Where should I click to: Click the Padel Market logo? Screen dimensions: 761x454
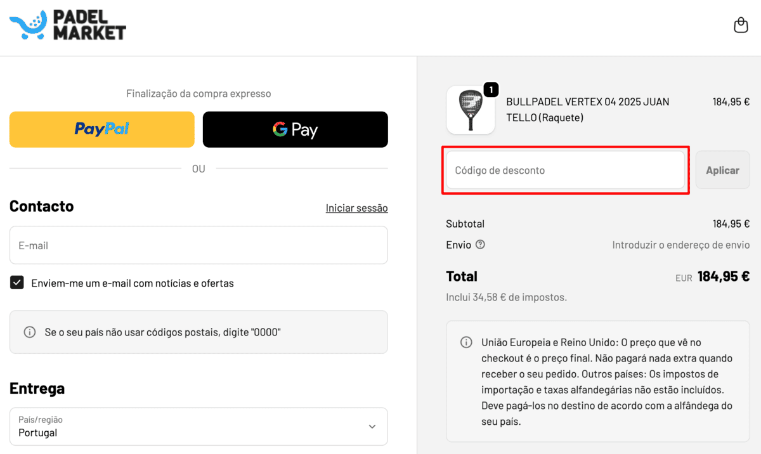pos(68,25)
